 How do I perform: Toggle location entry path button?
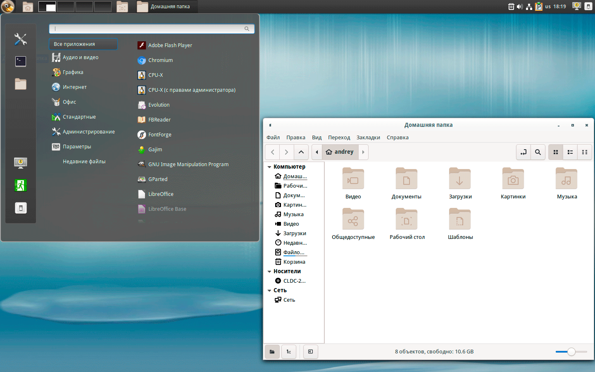click(x=523, y=152)
